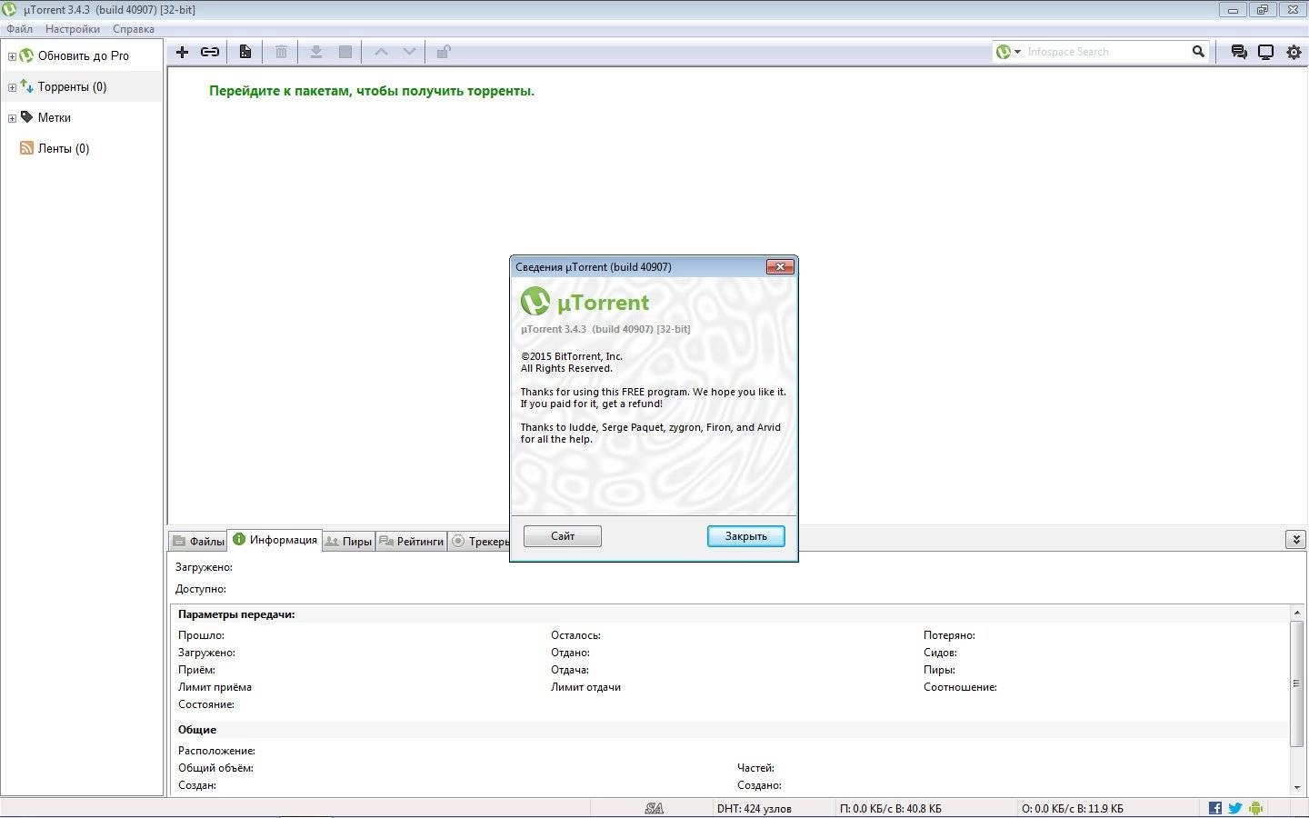Click the Лимит отдачи label
The image size is (1309, 818).
pyautogui.click(x=585, y=687)
